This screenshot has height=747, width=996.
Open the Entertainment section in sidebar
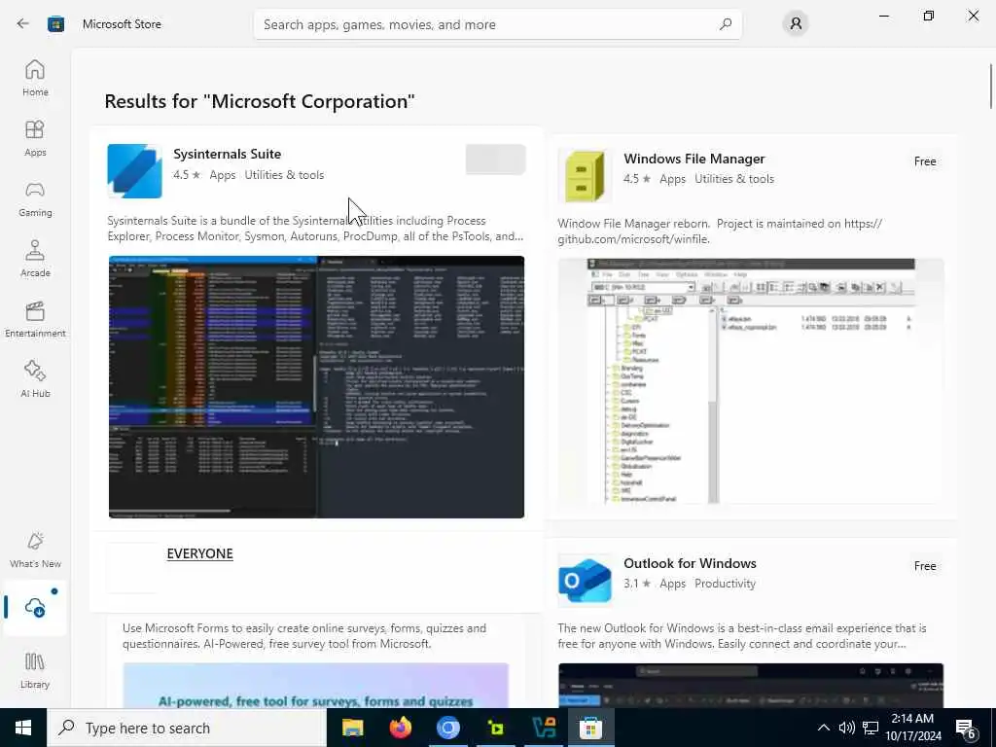(x=35, y=319)
